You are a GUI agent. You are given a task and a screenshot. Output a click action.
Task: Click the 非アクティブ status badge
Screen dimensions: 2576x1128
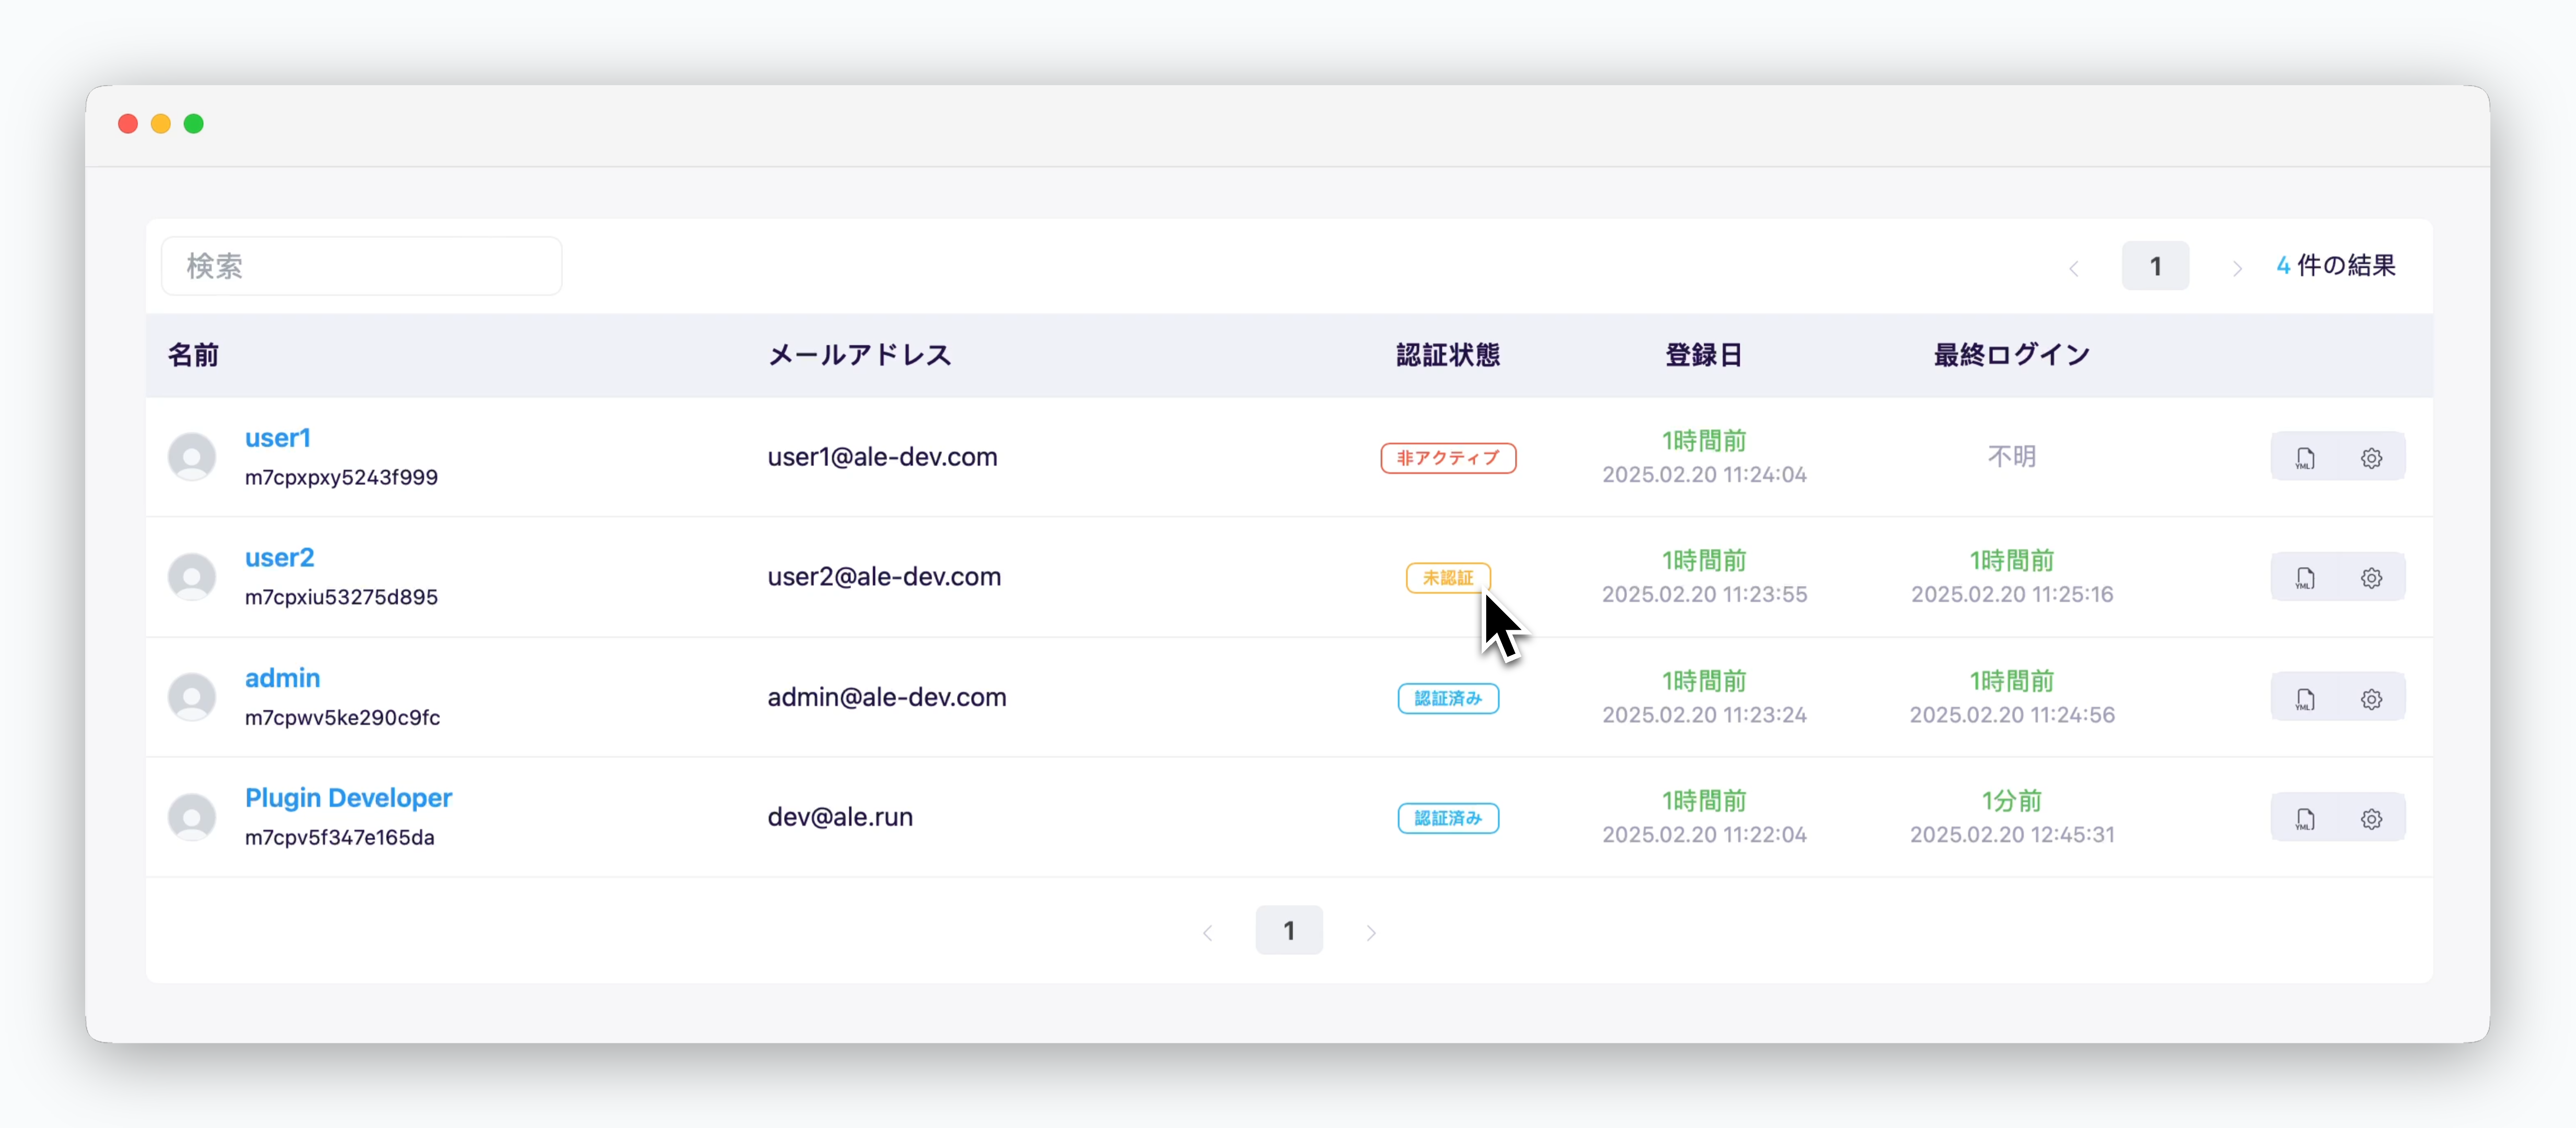1448,458
